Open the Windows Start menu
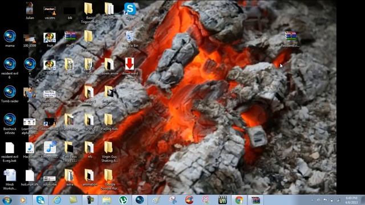This screenshot has width=365, height=205. [7, 200]
